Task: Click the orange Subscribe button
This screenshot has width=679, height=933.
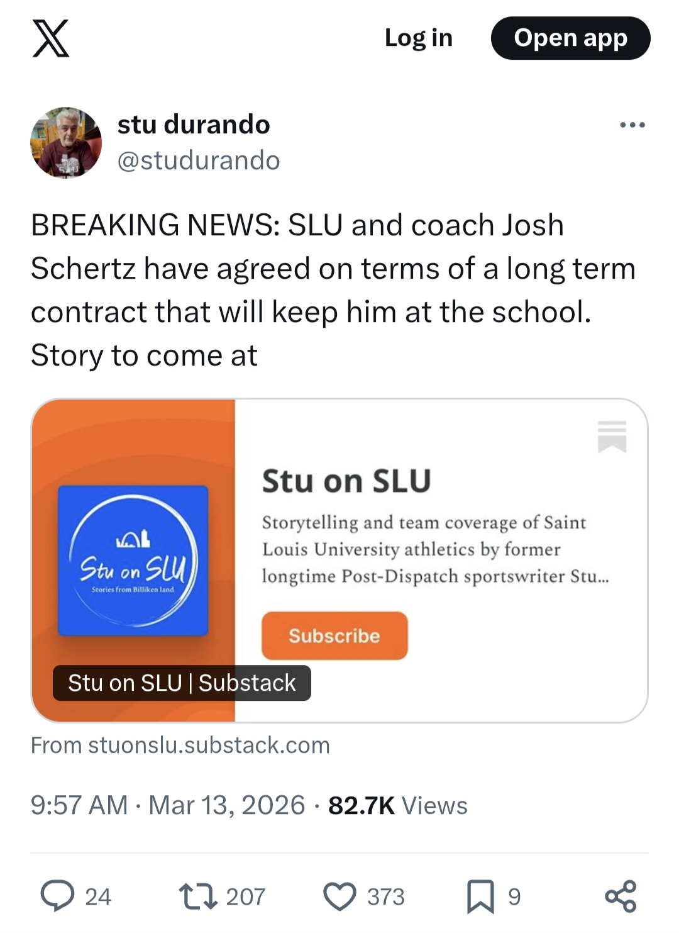Action: point(334,635)
